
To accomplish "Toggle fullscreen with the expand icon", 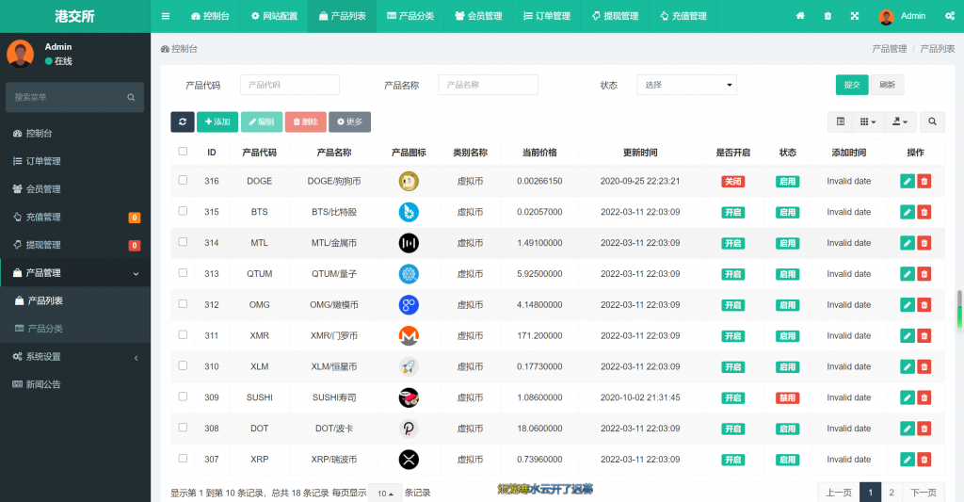I will tap(855, 16).
